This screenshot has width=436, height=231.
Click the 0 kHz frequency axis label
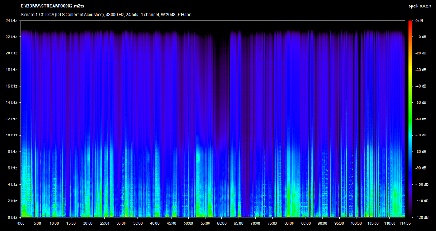[x=12, y=217]
